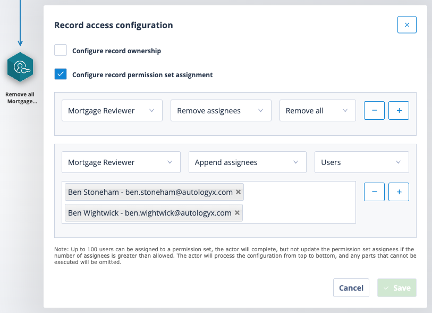
Task: Open the Remove assignees action dropdown
Action: pyautogui.click(x=221, y=110)
